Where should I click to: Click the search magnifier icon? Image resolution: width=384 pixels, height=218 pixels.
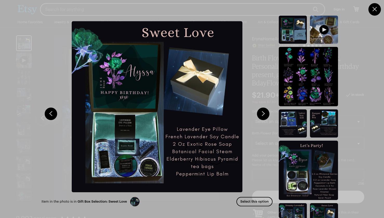315,9
